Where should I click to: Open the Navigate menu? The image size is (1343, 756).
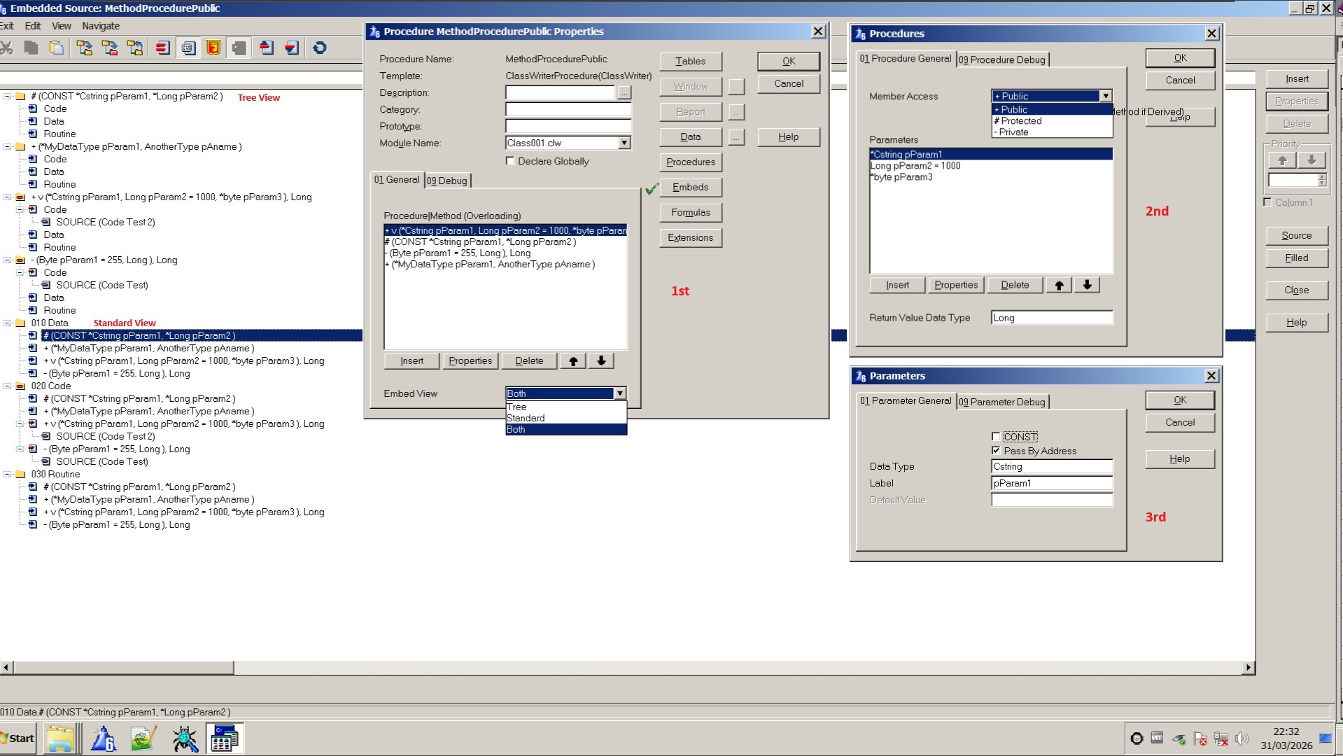click(x=101, y=26)
